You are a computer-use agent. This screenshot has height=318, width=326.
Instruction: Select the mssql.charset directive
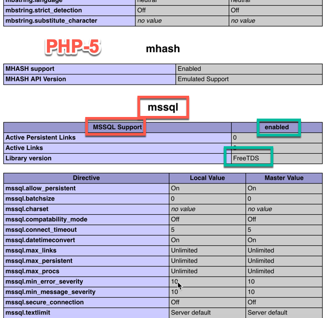coord(86,209)
